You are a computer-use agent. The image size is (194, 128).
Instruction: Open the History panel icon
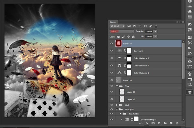(190, 53)
